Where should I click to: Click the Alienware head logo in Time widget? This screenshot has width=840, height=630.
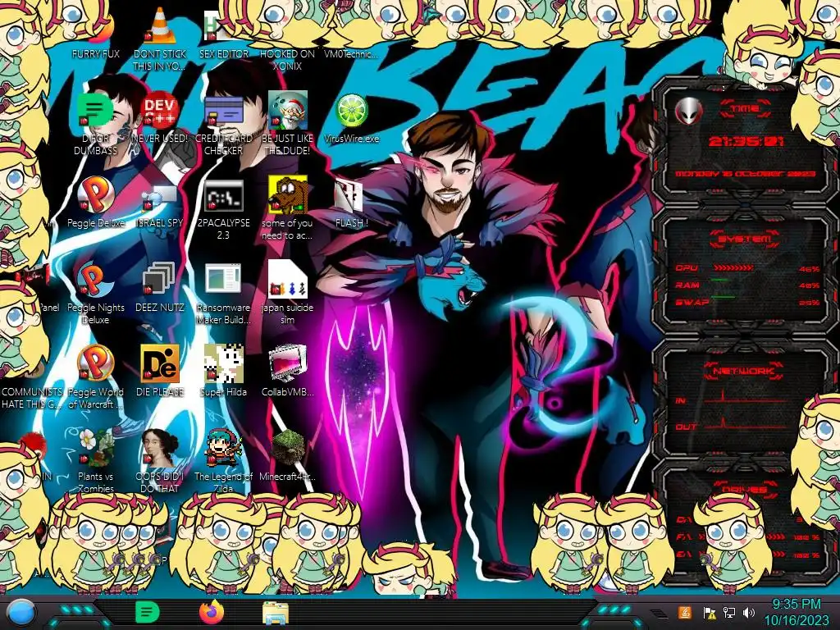point(688,111)
